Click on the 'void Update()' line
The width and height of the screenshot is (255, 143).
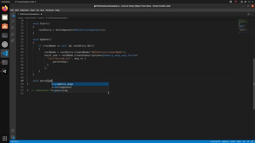42,39
